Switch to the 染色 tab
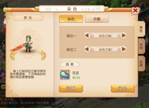The height and width of the screenshot is (108, 149). coord(71,19)
